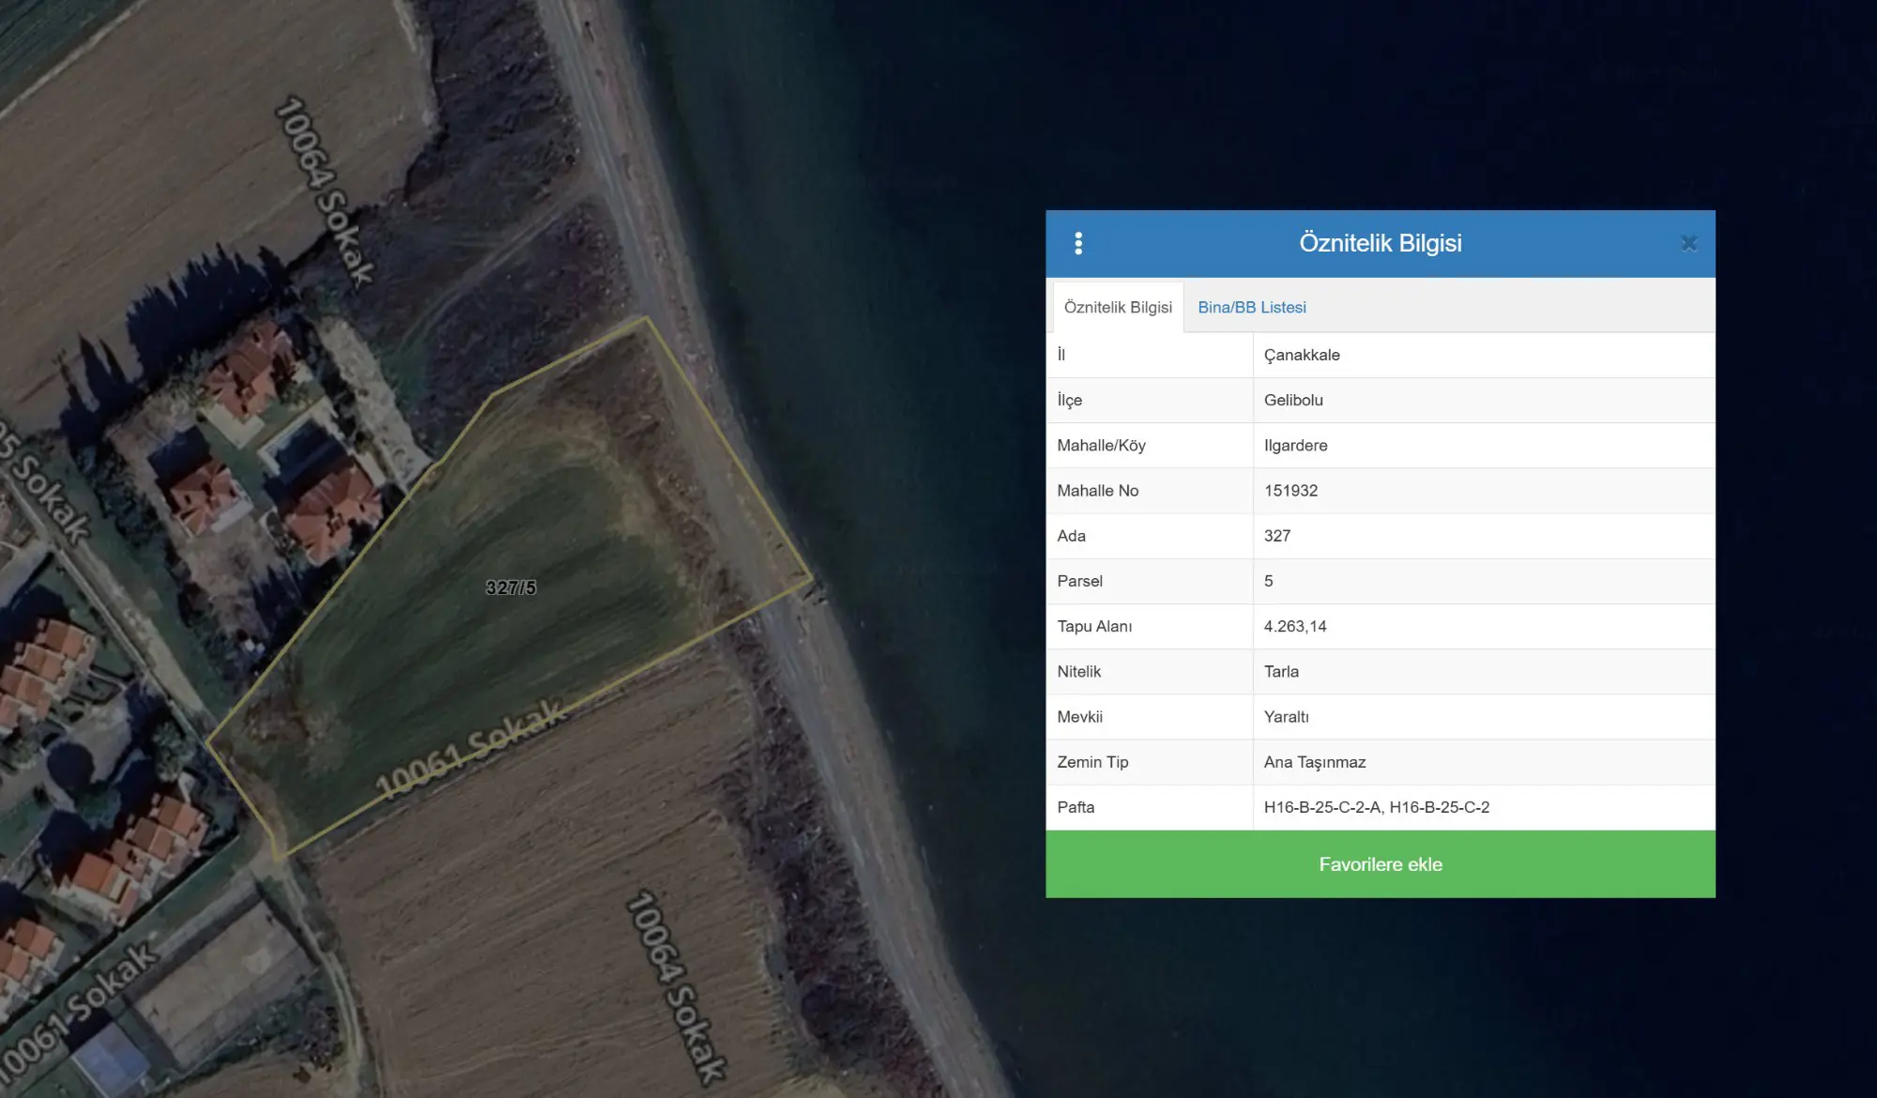Close the Öznitelik Bilgisi panel
This screenshot has height=1098, width=1877.
coord(1688,244)
